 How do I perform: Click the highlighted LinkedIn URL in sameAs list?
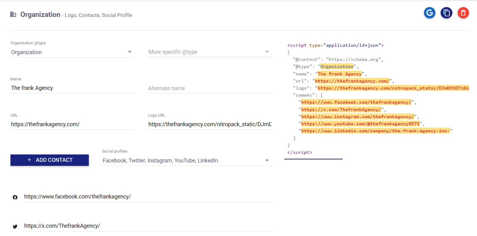tap(375, 130)
